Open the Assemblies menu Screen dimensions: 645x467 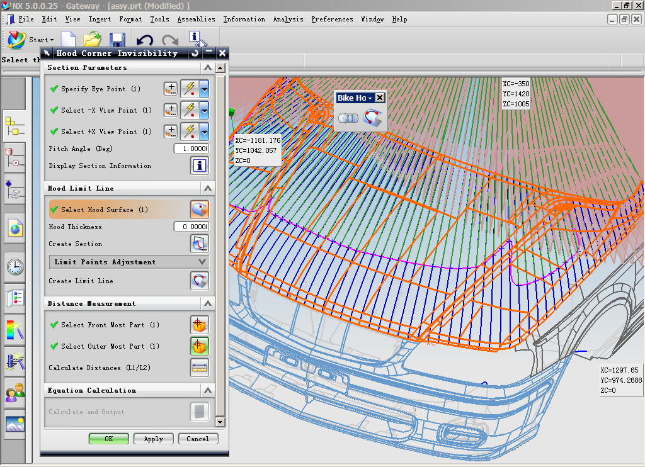196,20
